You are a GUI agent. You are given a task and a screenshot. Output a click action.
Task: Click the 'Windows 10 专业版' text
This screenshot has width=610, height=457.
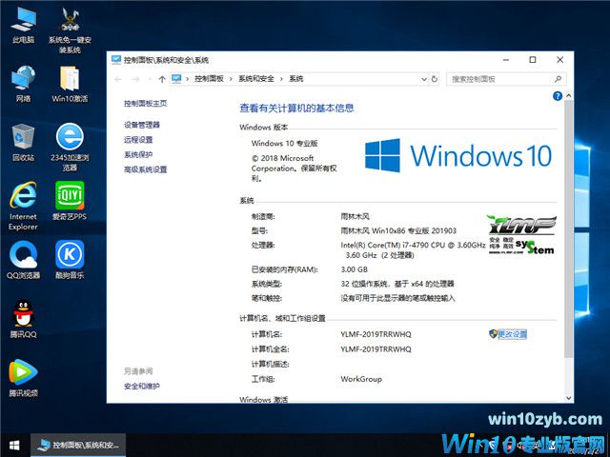284,143
